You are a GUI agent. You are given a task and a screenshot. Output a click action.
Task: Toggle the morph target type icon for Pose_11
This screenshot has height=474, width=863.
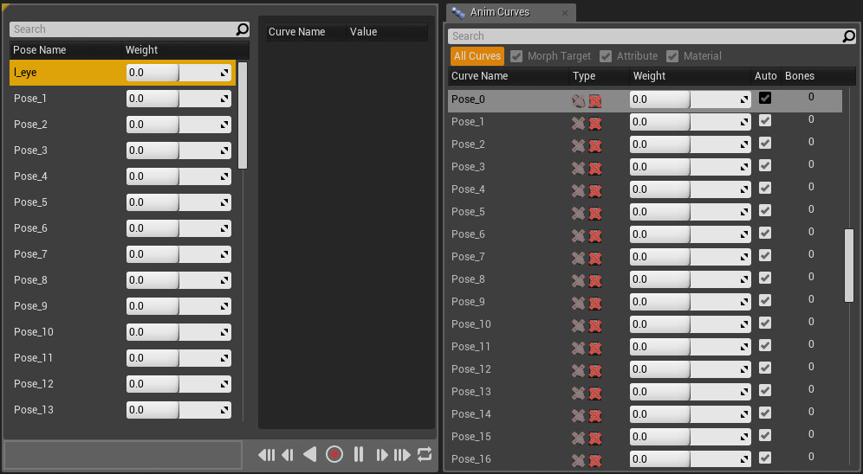(x=578, y=349)
